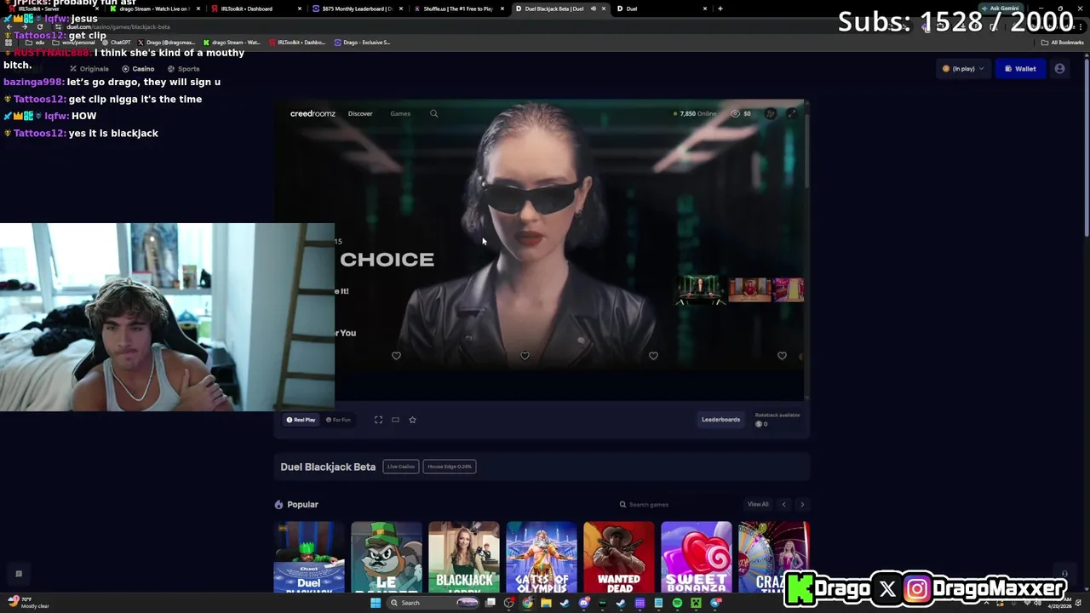Open the Leaderboards button
The width and height of the screenshot is (1090, 613).
720,420
